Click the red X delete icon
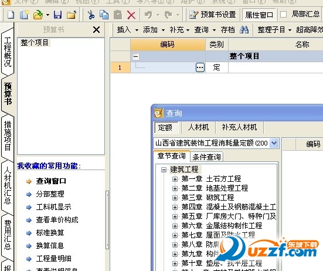The height and width of the screenshot is (271, 323). [x=131, y=15]
